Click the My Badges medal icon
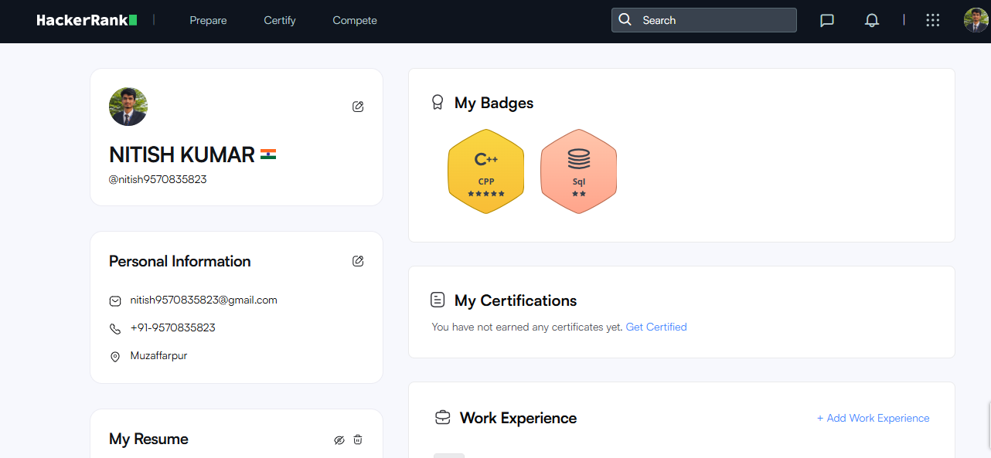Image resolution: width=991 pixels, height=458 pixels. (438, 102)
